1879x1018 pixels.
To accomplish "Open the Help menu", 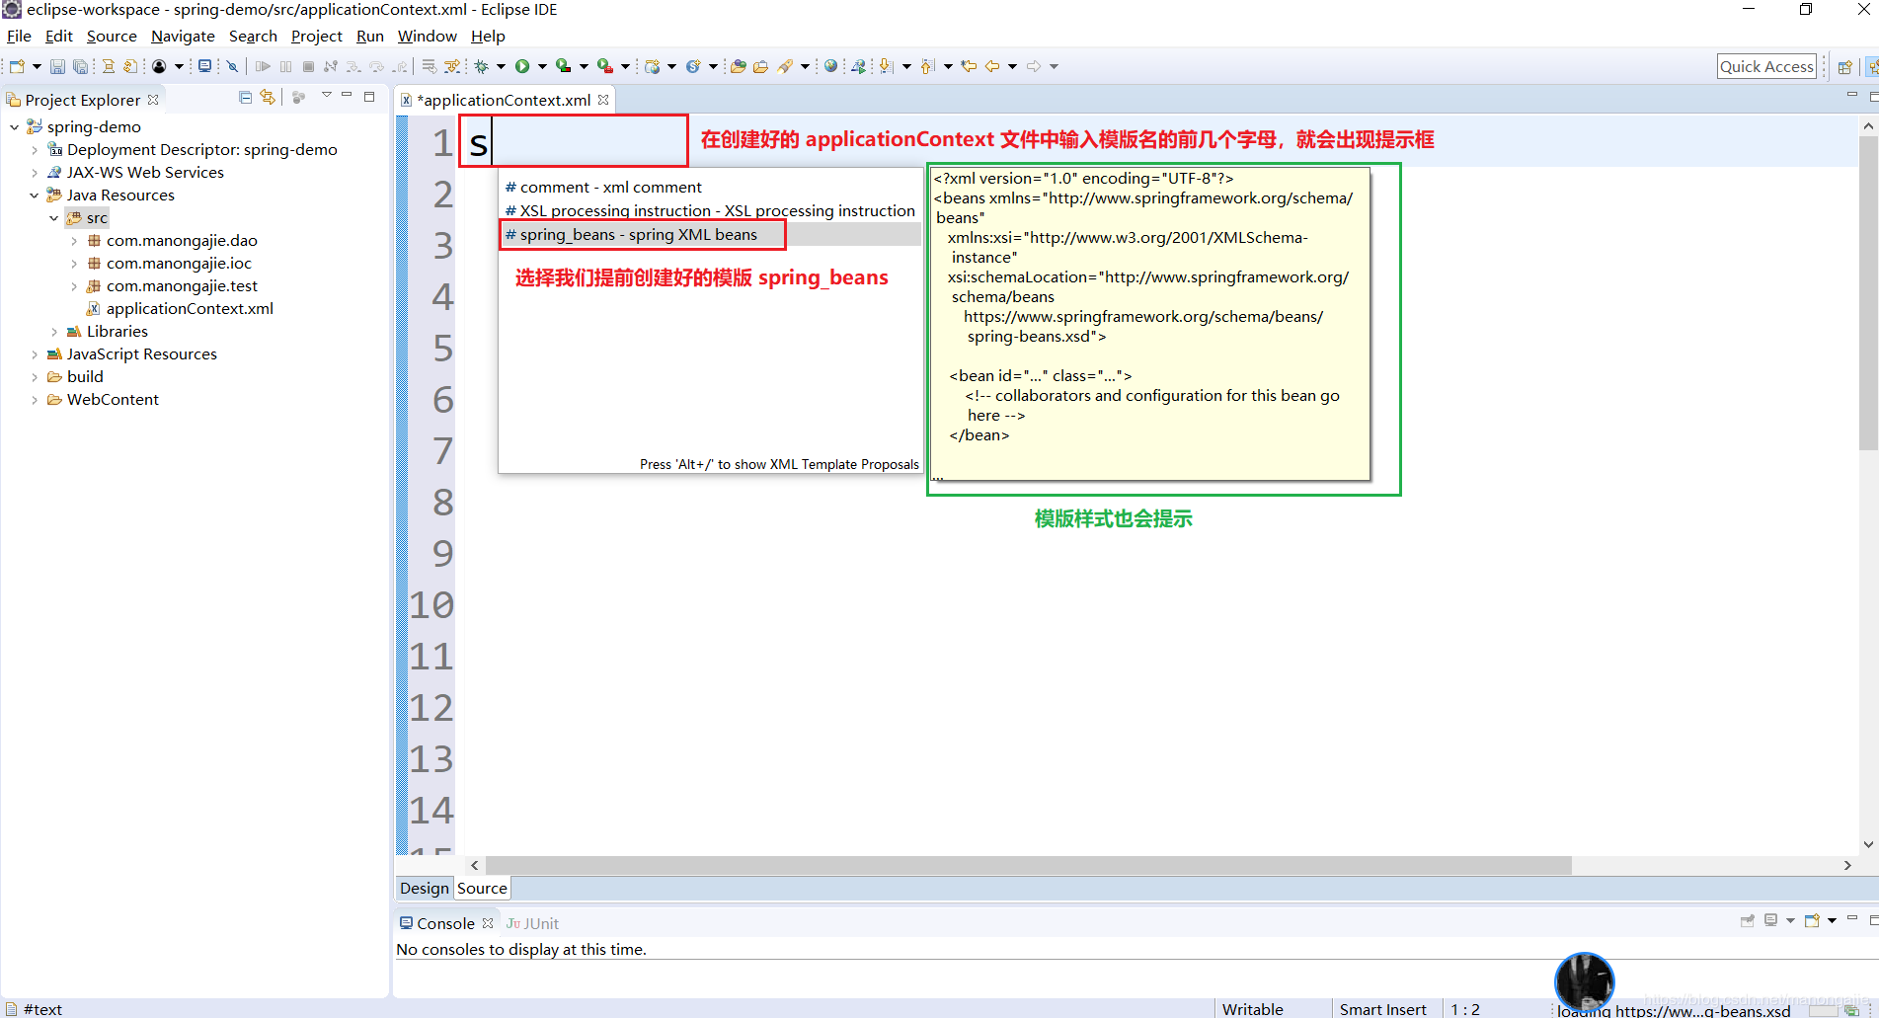I will pos(488,36).
